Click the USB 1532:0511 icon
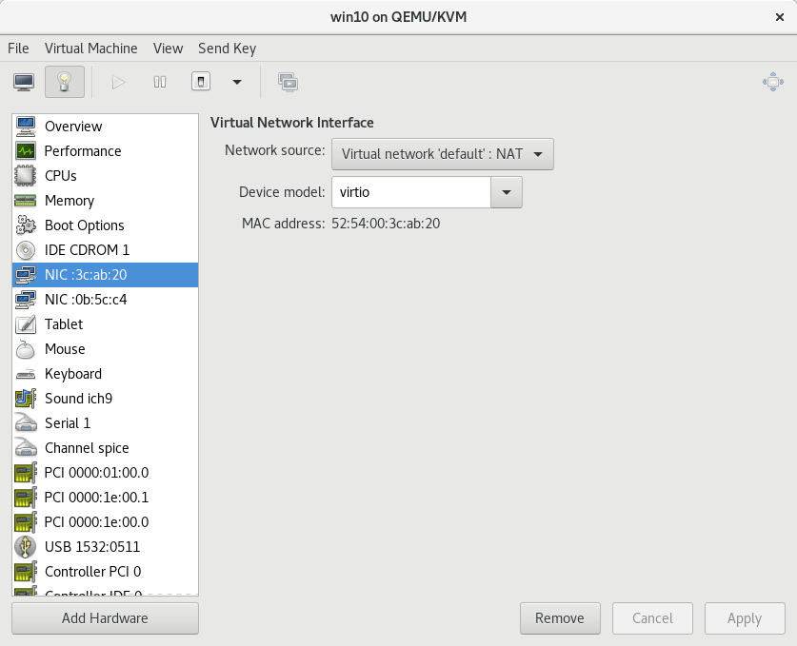The height and width of the screenshot is (646, 797). click(26, 547)
